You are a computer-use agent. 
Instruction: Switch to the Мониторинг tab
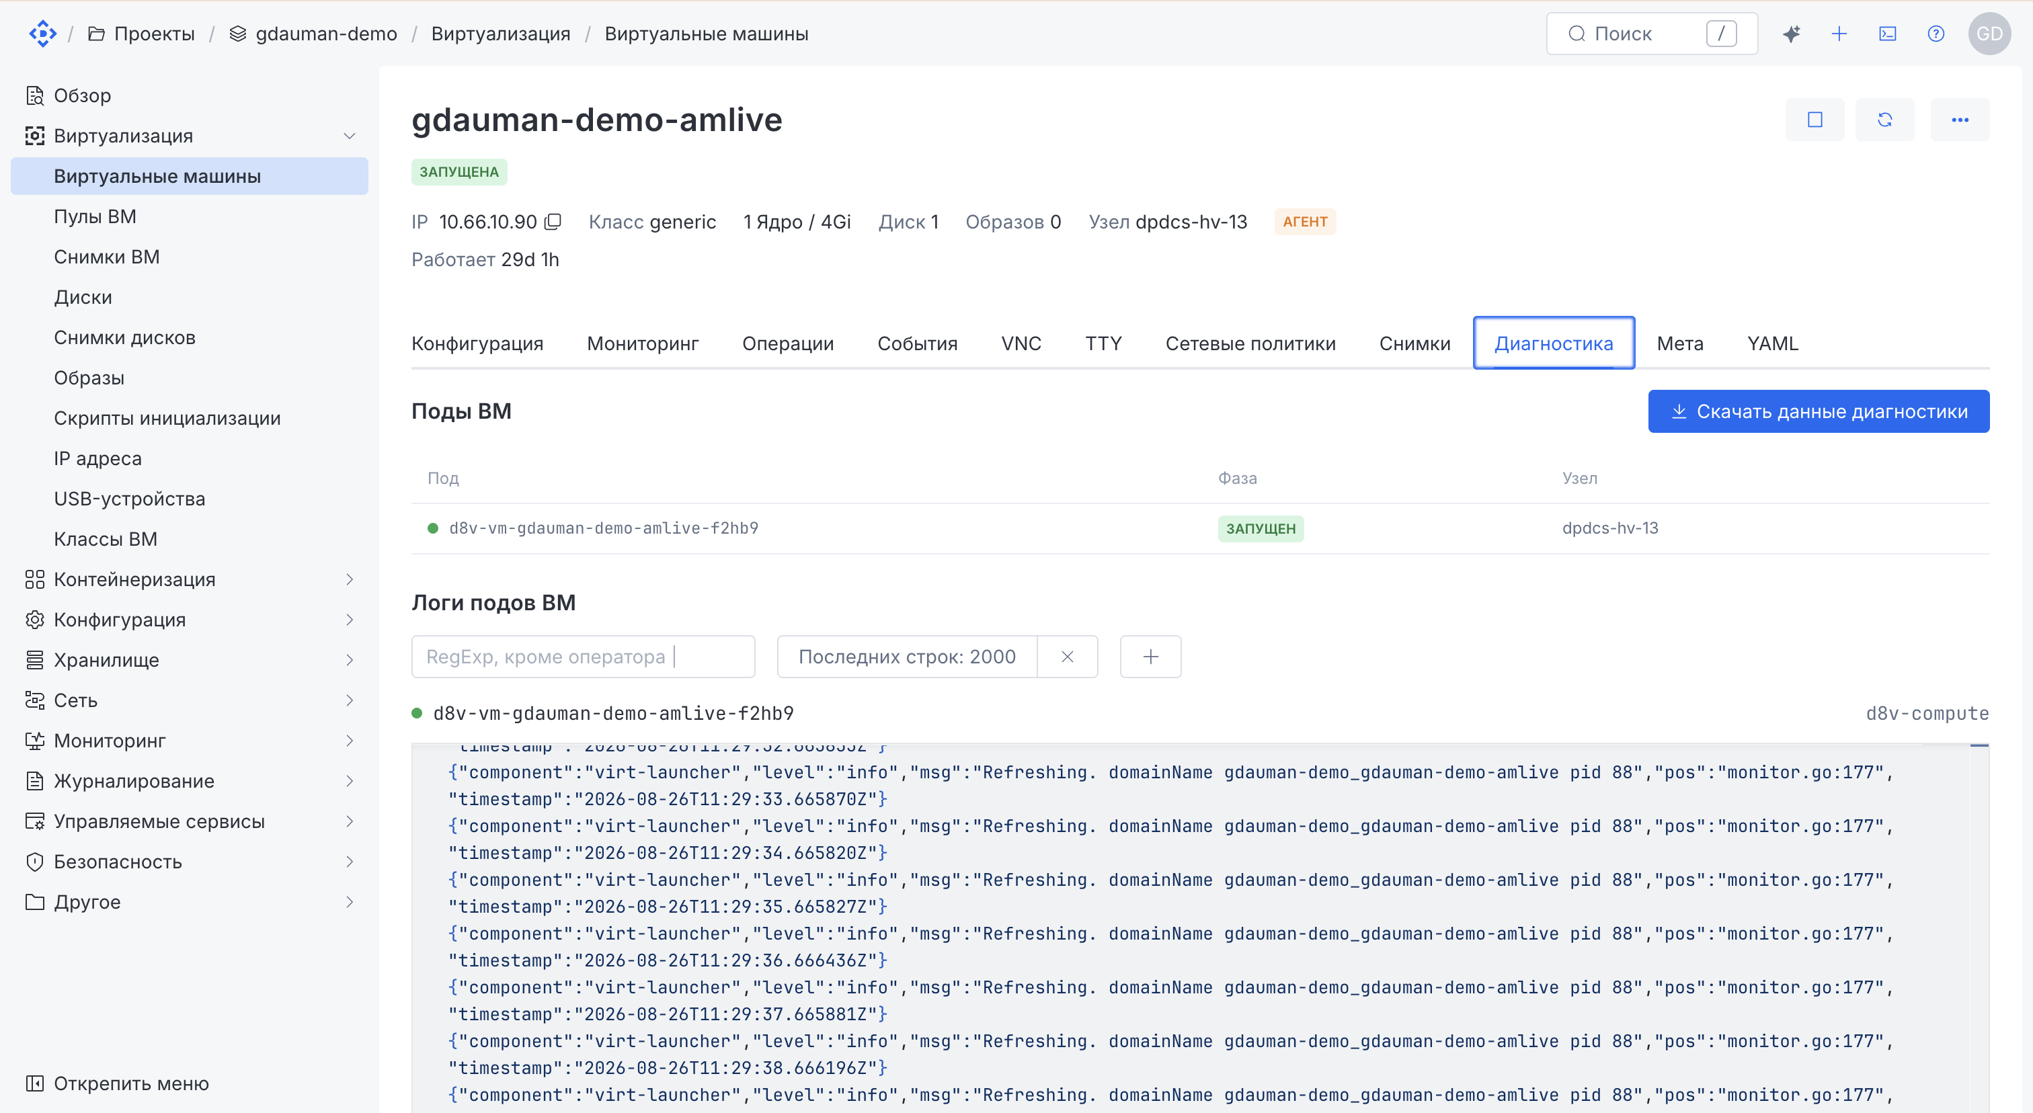click(x=643, y=343)
